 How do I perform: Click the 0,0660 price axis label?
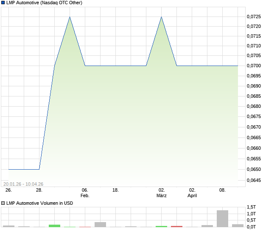254,148
